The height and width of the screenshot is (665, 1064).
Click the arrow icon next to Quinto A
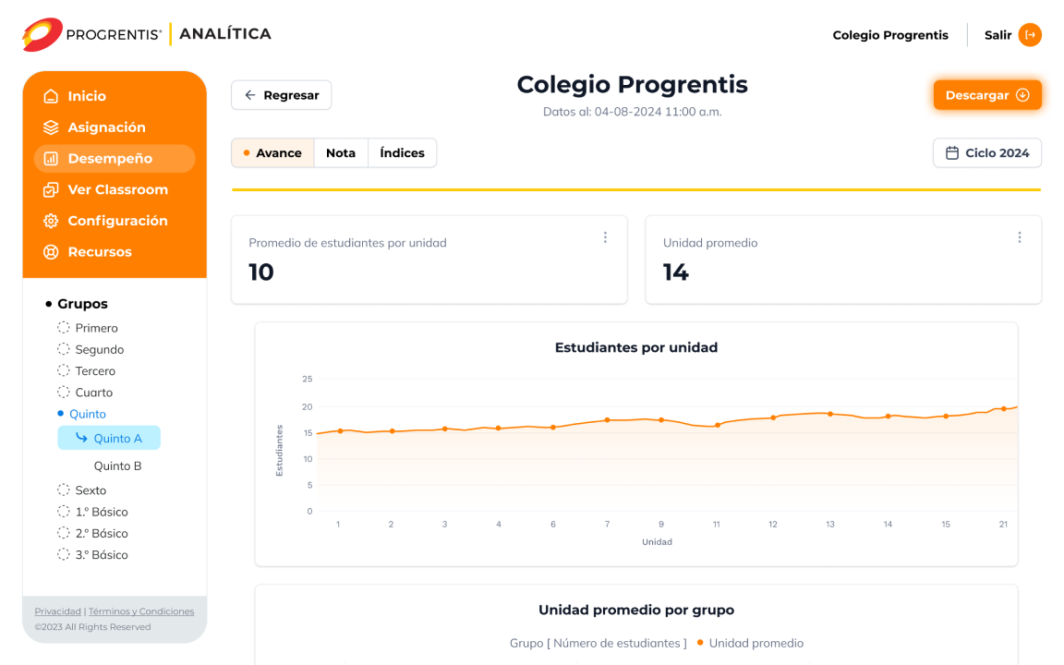[x=81, y=438]
